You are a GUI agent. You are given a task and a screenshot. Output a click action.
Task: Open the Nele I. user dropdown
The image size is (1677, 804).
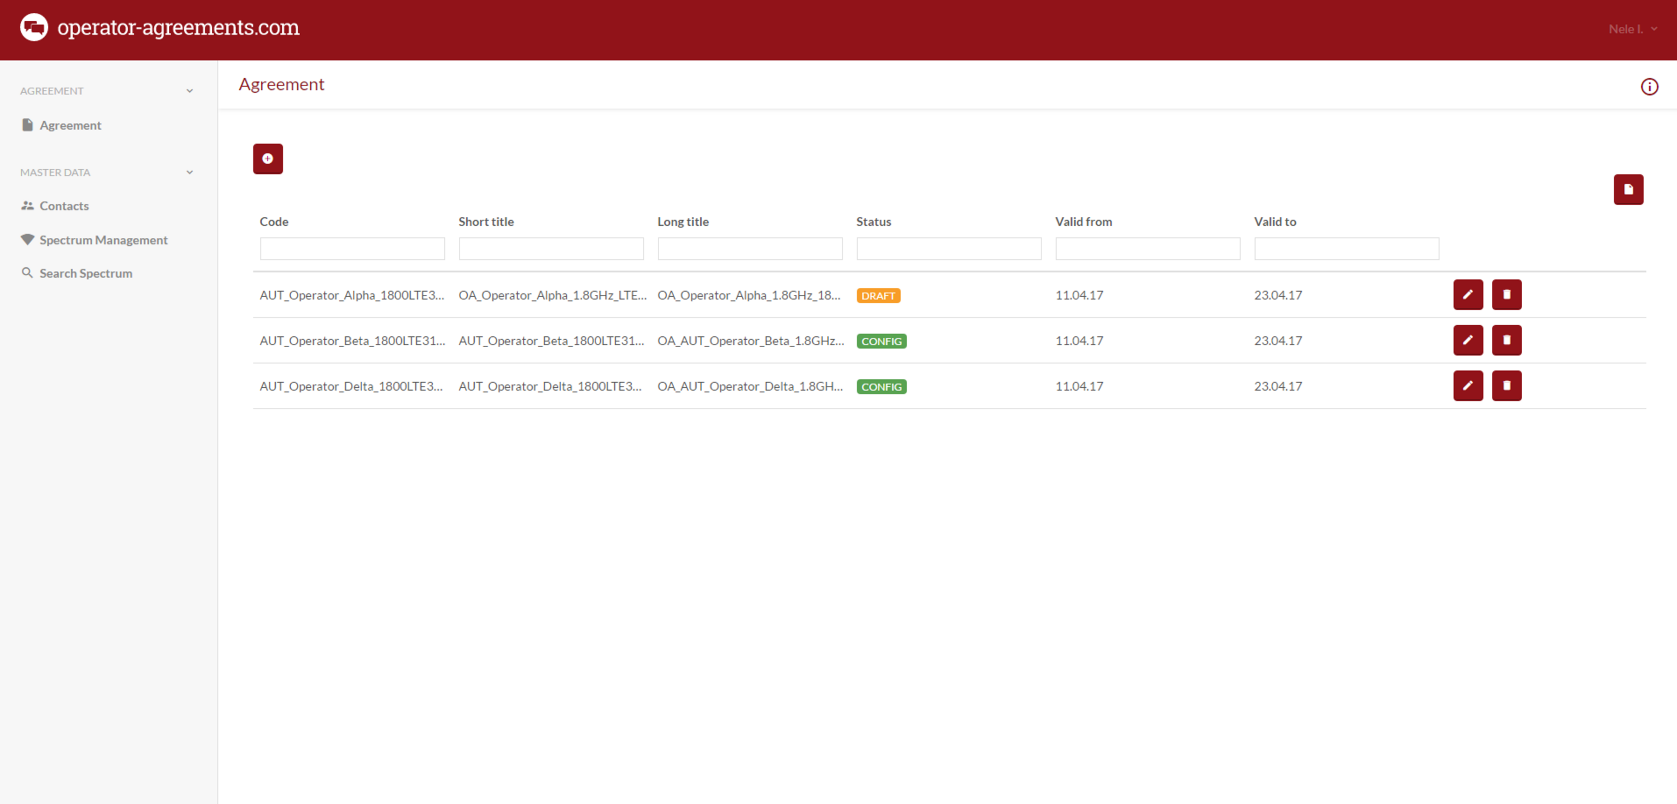(1632, 28)
